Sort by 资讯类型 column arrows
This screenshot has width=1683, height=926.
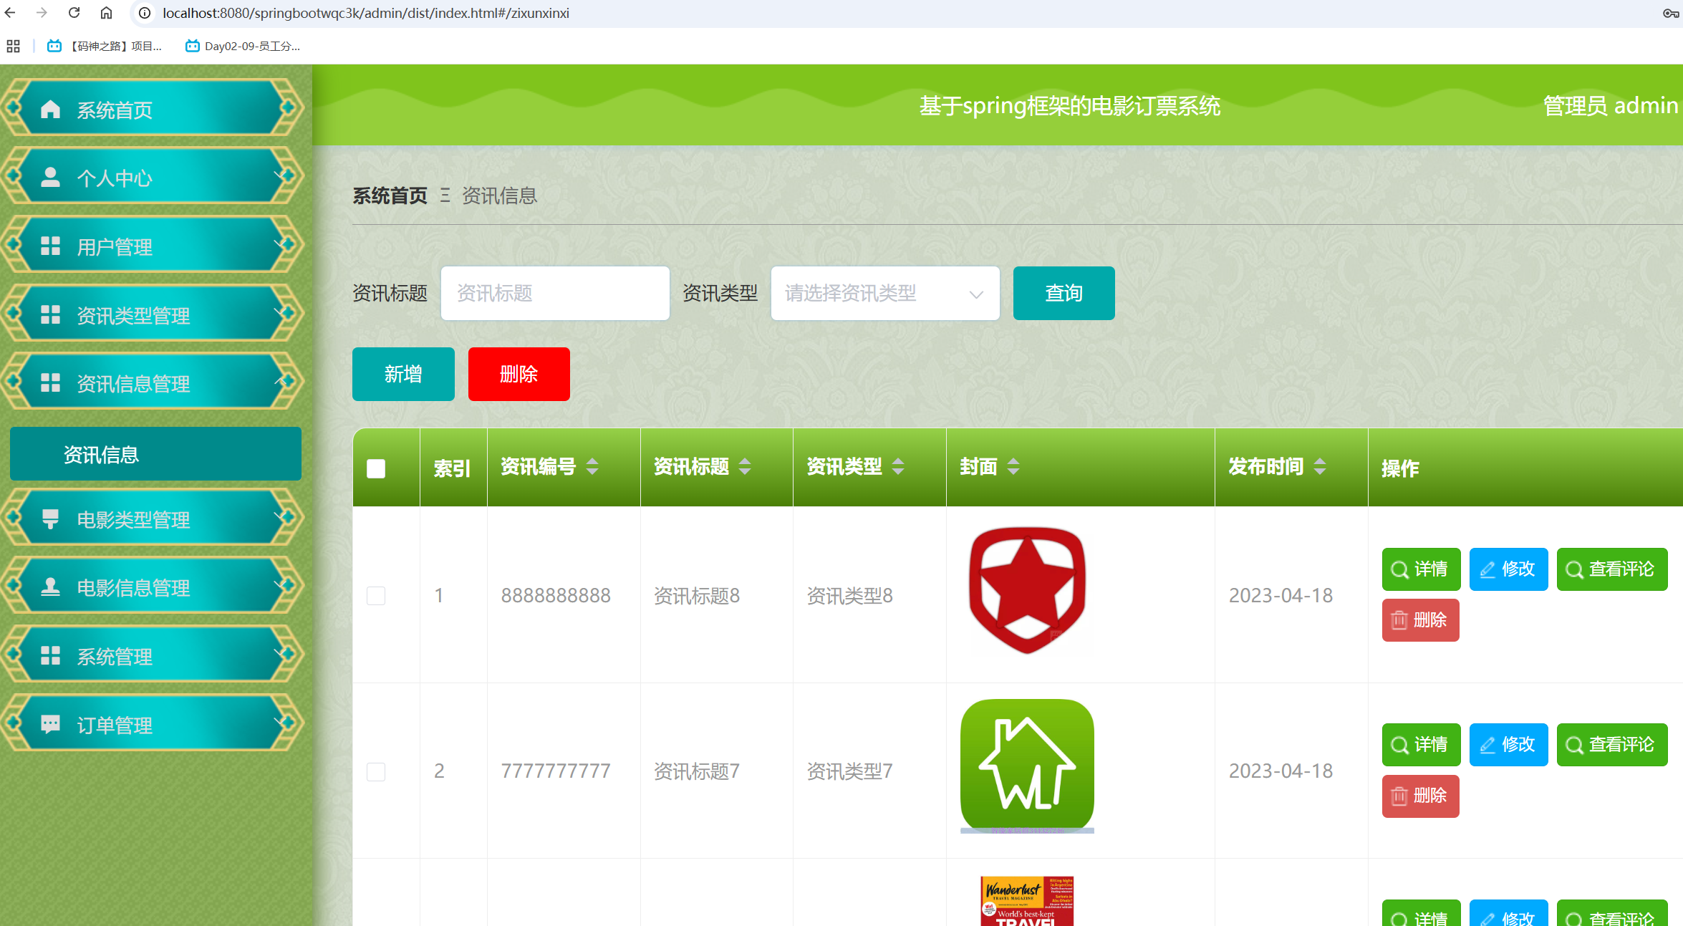coord(898,467)
